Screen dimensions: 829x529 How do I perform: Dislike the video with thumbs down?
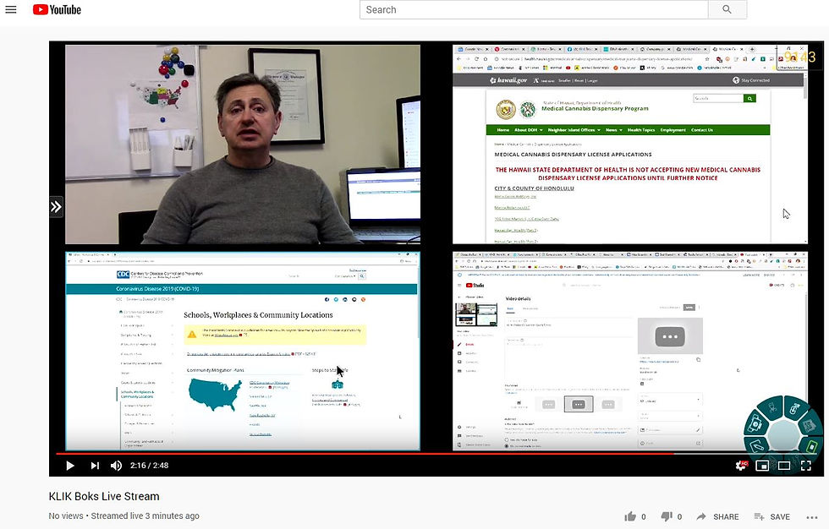click(x=667, y=516)
